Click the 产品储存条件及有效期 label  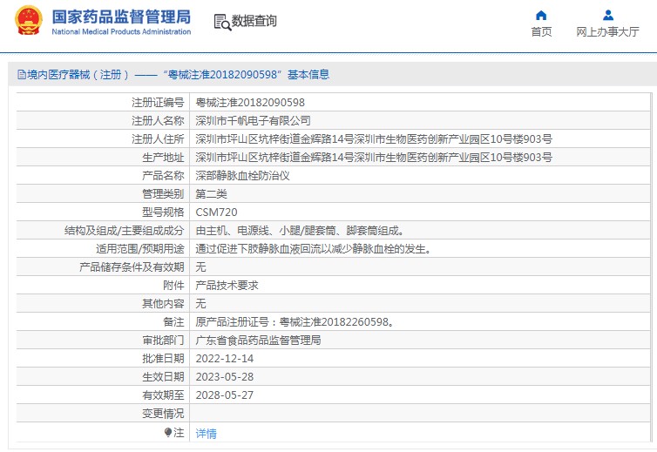click(132, 267)
